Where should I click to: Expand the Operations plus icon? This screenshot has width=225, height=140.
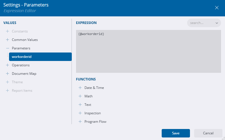point(7,65)
